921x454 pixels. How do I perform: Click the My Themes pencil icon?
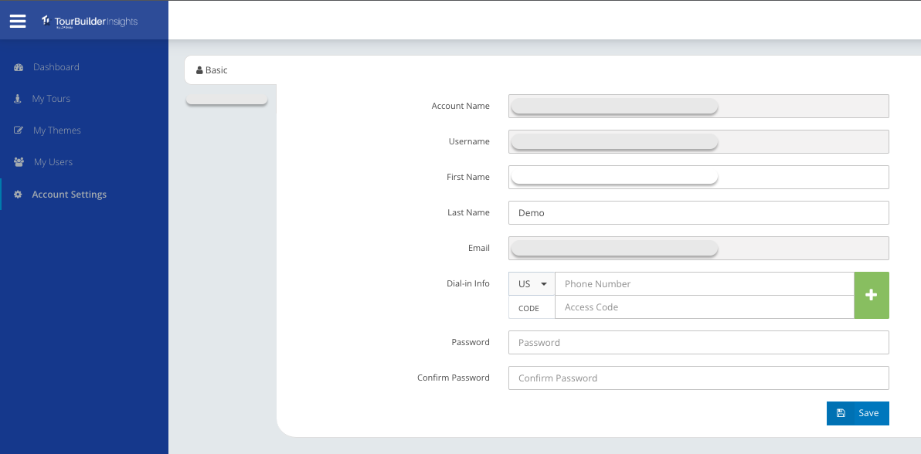click(x=18, y=130)
